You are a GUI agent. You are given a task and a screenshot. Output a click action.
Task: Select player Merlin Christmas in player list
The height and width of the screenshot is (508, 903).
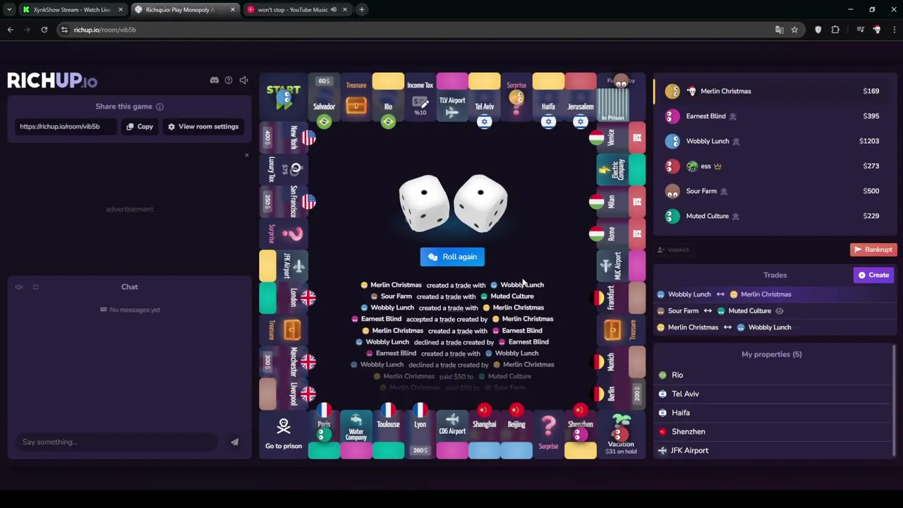pyautogui.click(x=774, y=91)
